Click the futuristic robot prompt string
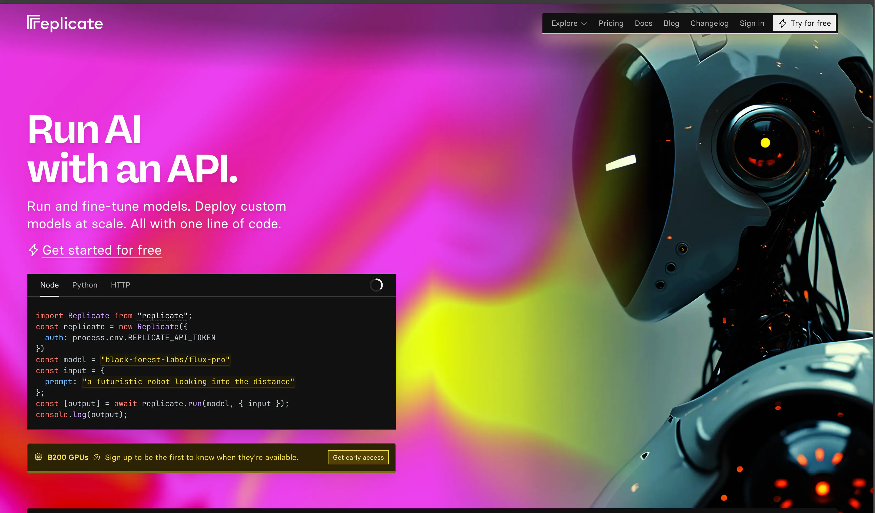The height and width of the screenshot is (513, 875). pos(188,381)
